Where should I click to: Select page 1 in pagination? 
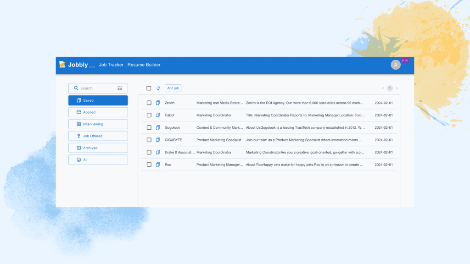coord(389,88)
